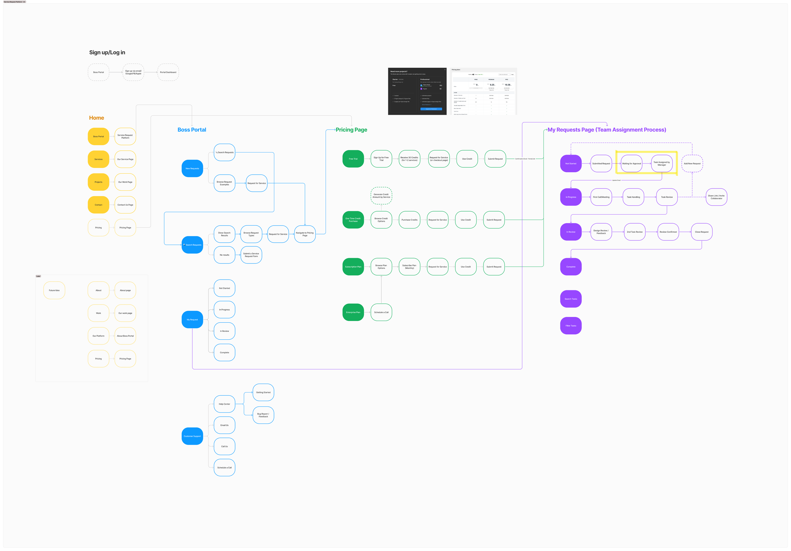Select the purple Filter Tasks node
791x551 pixels.
(x=571, y=326)
